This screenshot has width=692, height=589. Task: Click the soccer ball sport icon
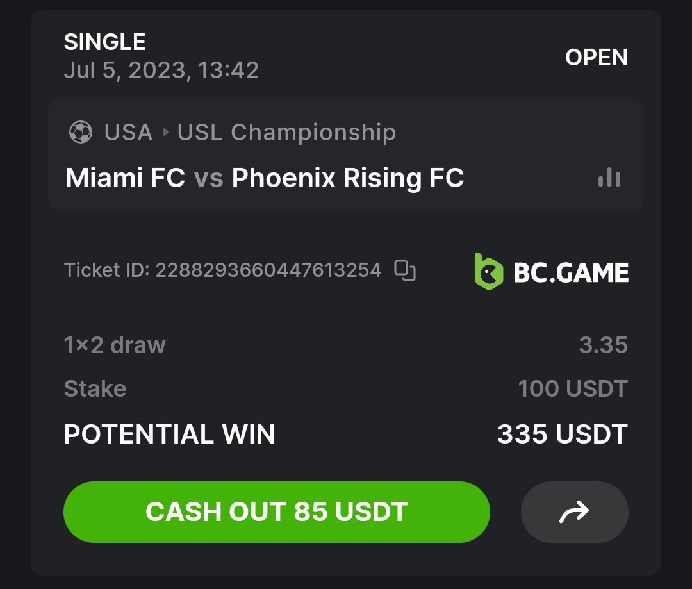pos(80,133)
